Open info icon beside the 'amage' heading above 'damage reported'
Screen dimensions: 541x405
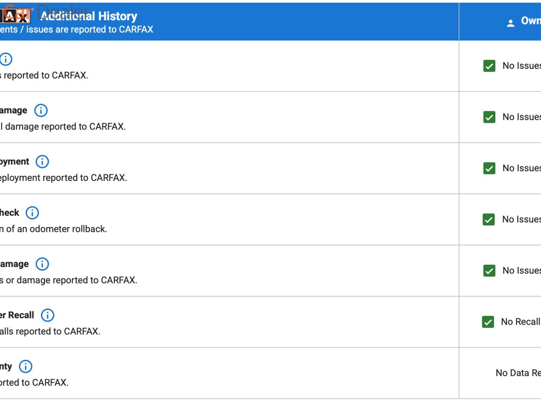pyautogui.click(x=41, y=110)
